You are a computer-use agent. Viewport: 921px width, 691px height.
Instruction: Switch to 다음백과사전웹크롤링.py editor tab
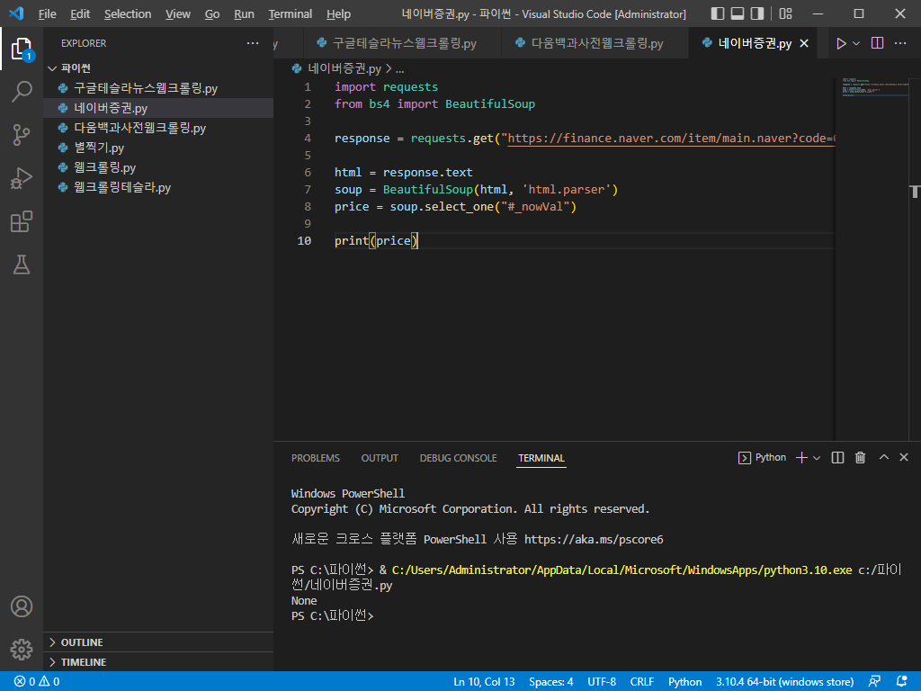coord(595,43)
